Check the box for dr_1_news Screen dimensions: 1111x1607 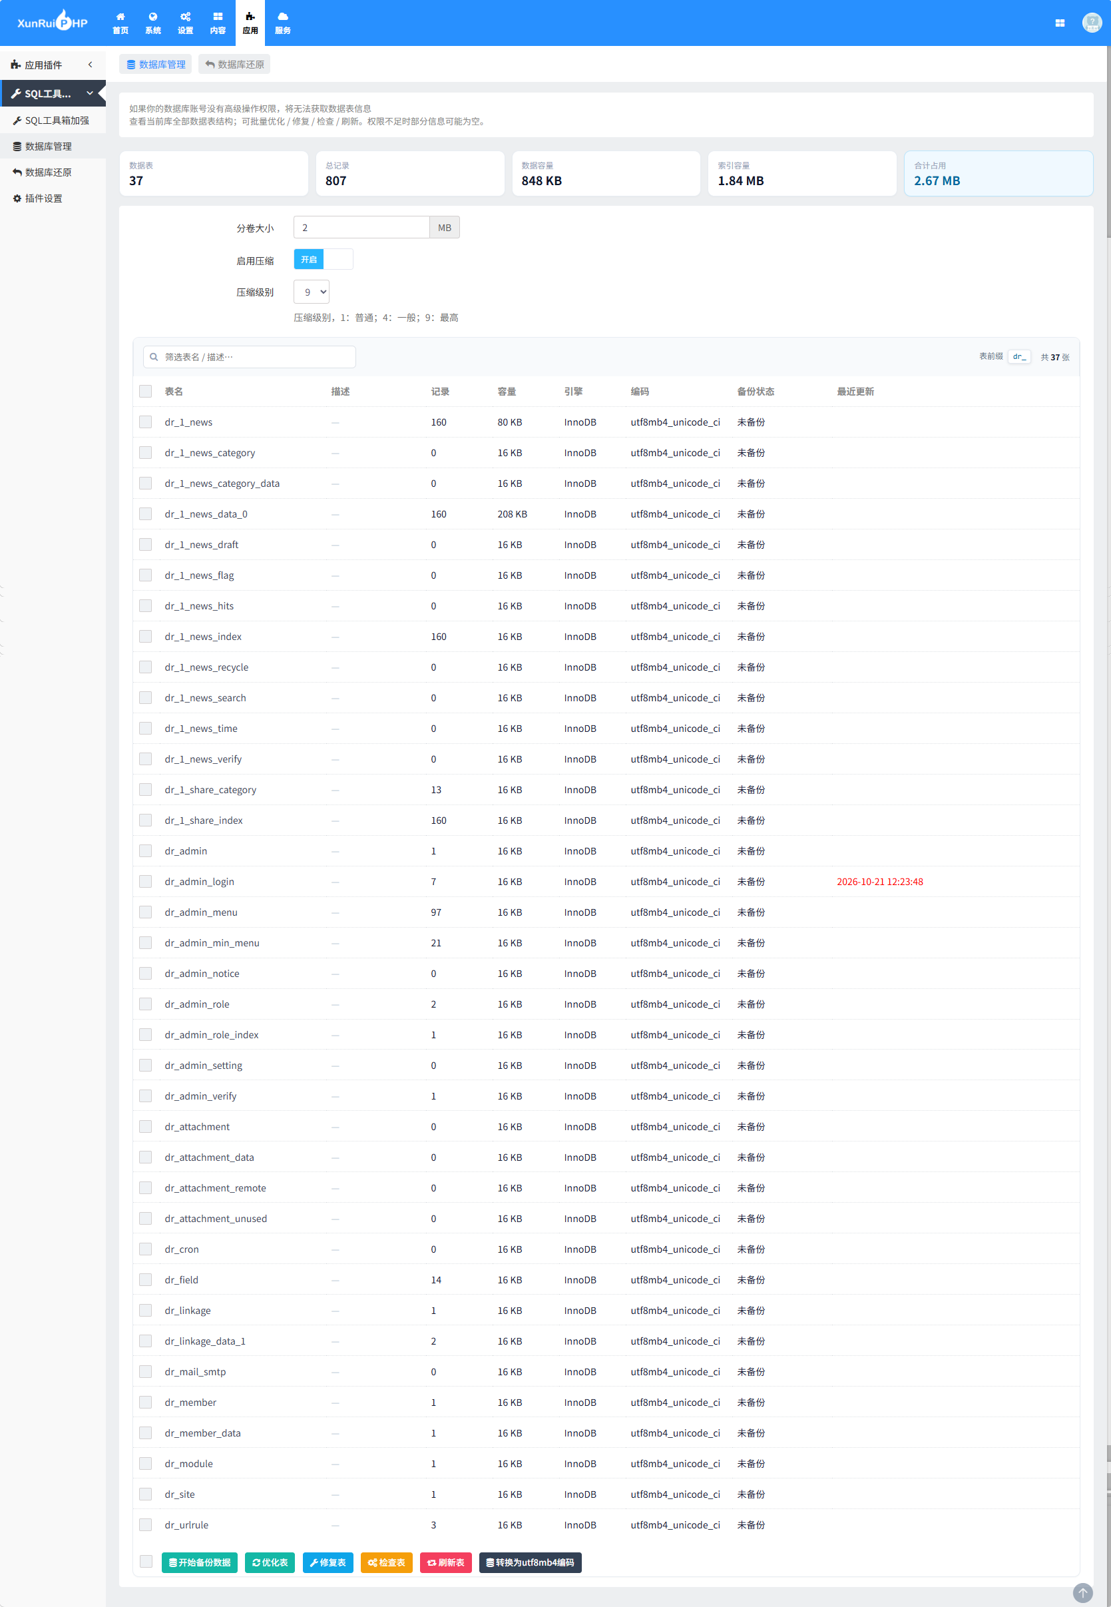pyautogui.click(x=146, y=422)
